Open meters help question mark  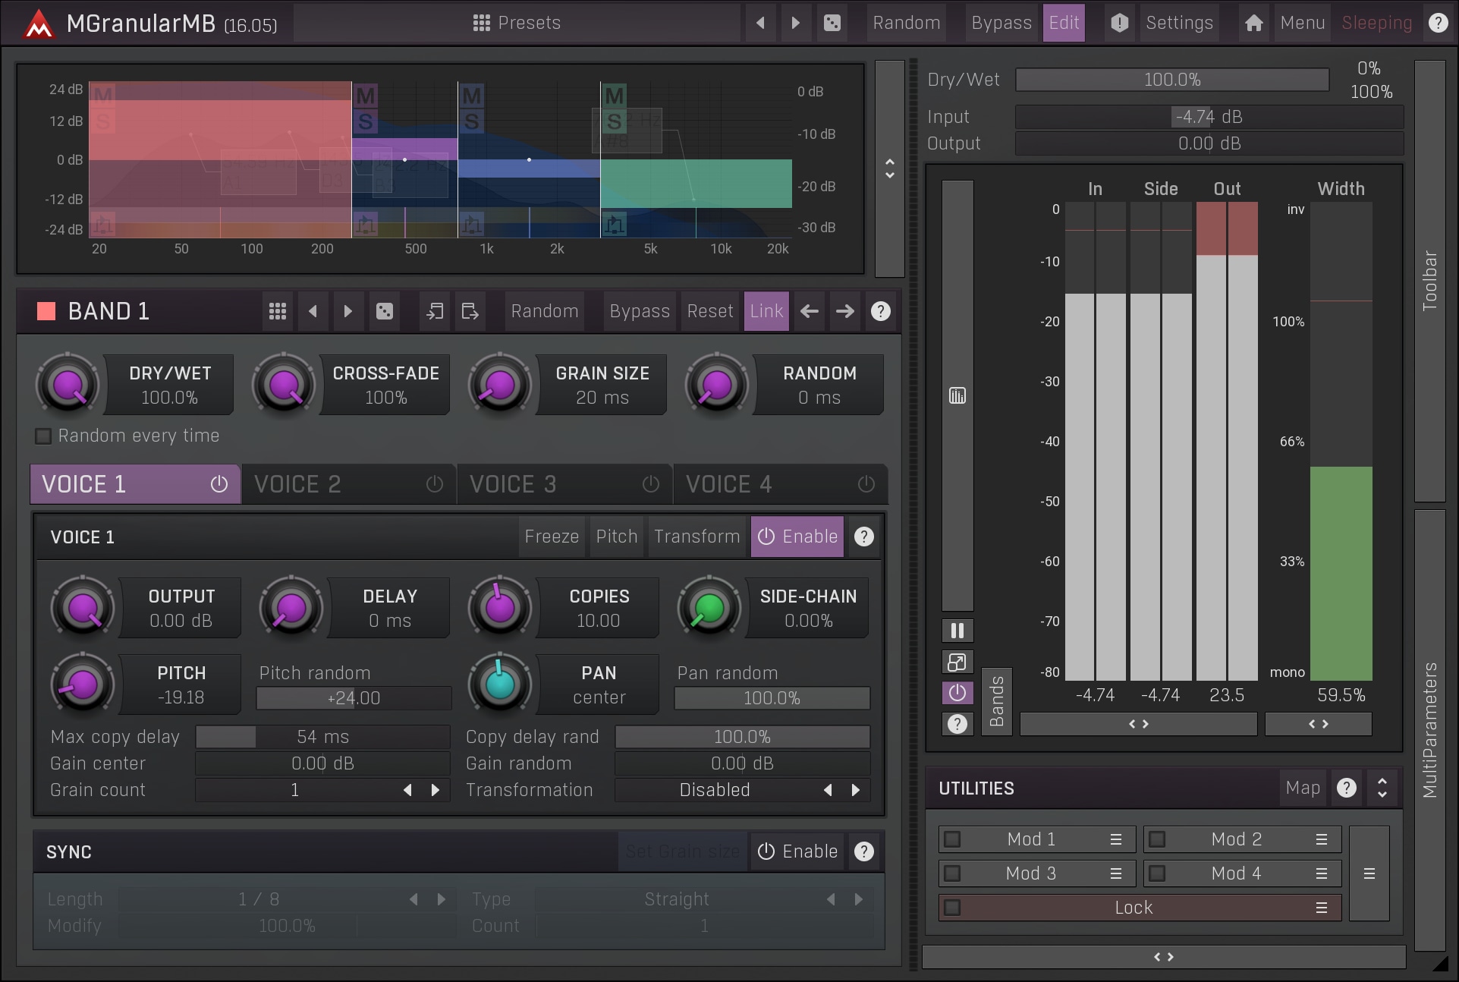[957, 724]
